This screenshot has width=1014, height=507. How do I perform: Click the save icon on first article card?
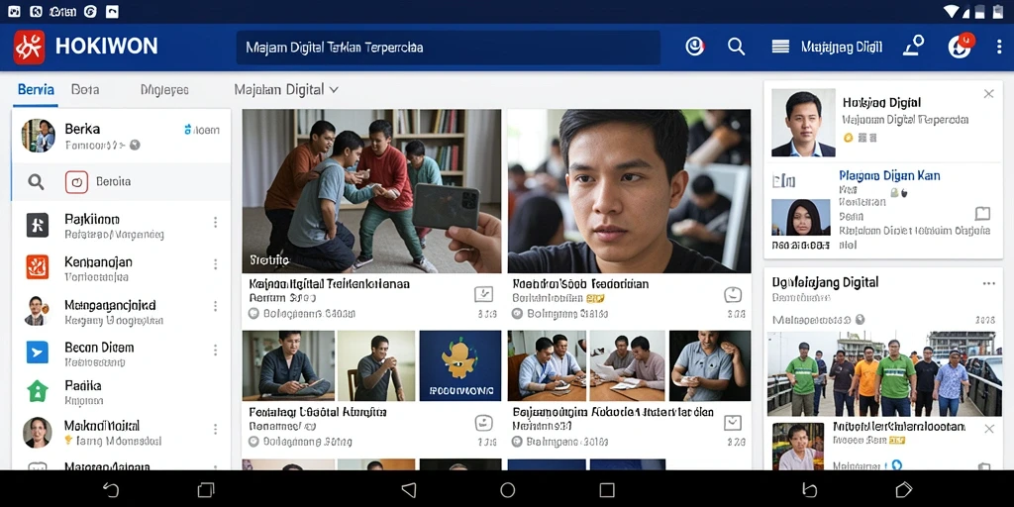483,295
